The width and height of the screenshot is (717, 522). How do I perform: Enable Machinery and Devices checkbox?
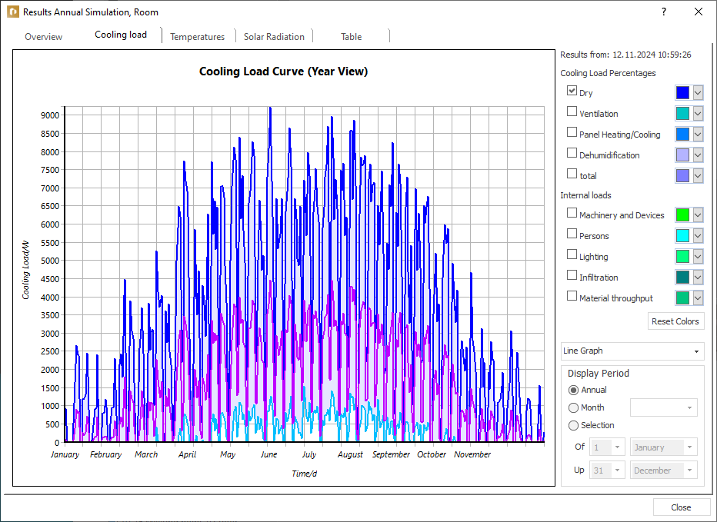pyautogui.click(x=572, y=212)
